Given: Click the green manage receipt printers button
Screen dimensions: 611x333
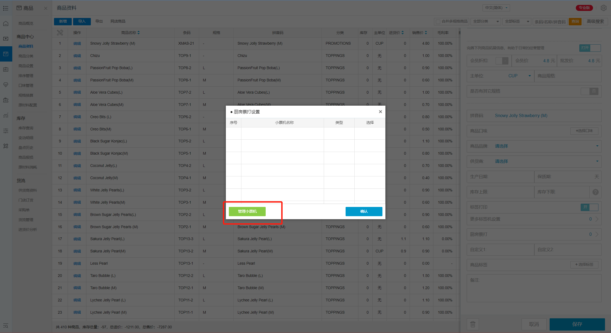Looking at the screenshot, I should click(247, 212).
